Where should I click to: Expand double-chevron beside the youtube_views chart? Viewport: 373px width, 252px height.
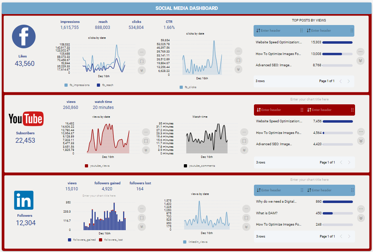(146, 150)
